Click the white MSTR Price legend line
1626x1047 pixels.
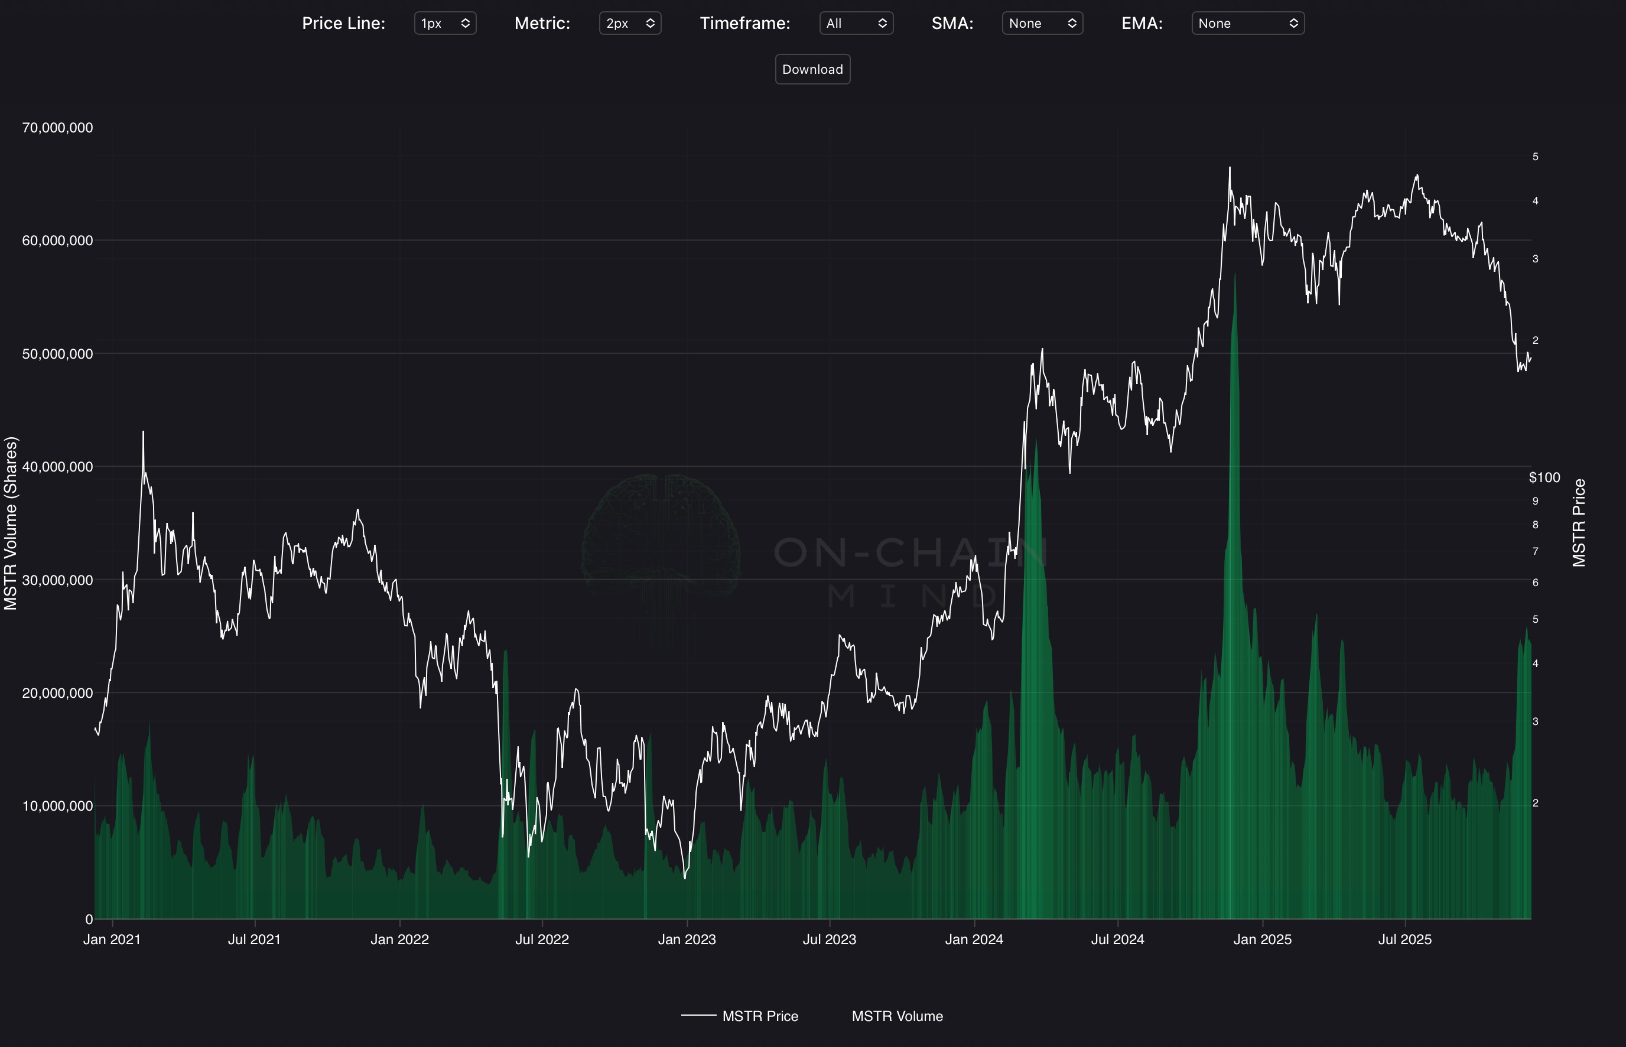pyautogui.click(x=698, y=1016)
